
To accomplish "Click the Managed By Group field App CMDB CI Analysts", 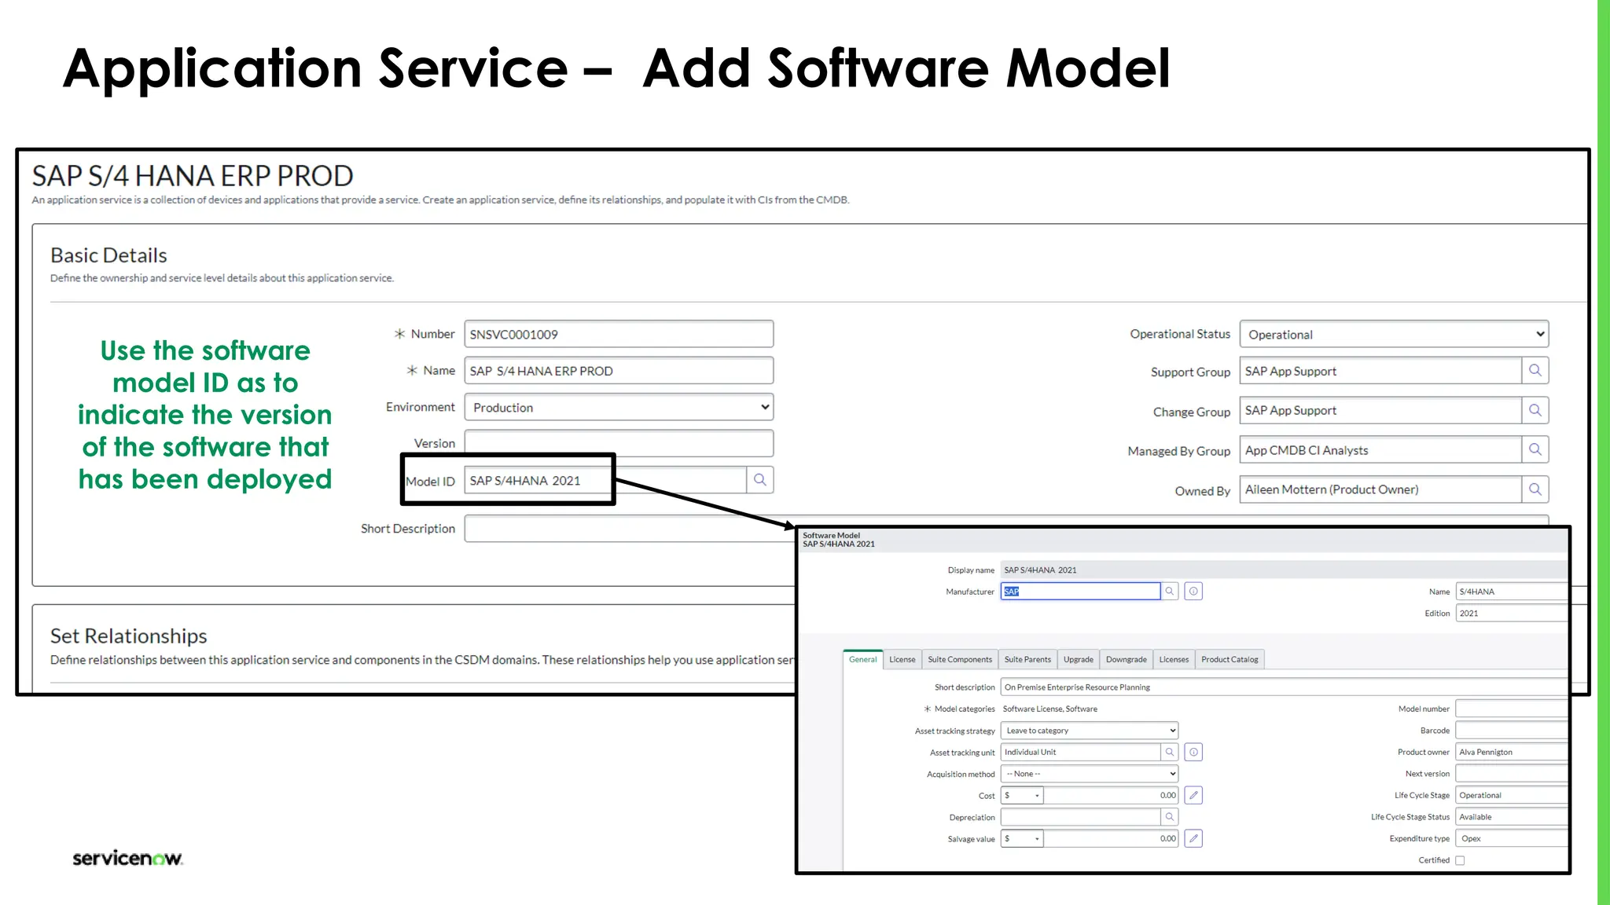I will pos(1380,450).
